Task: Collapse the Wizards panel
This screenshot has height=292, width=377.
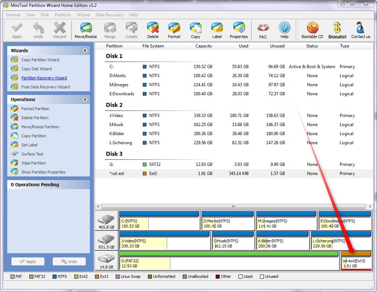Action: point(85,50)
